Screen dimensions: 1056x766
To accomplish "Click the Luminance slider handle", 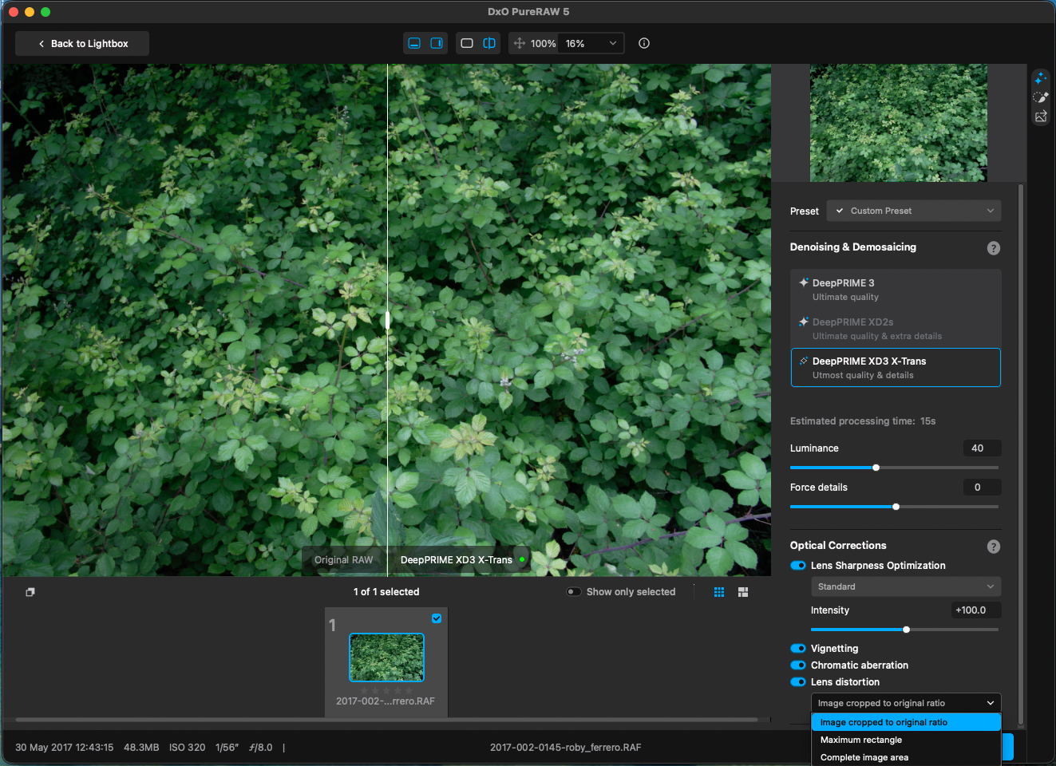I will point(876,468).
